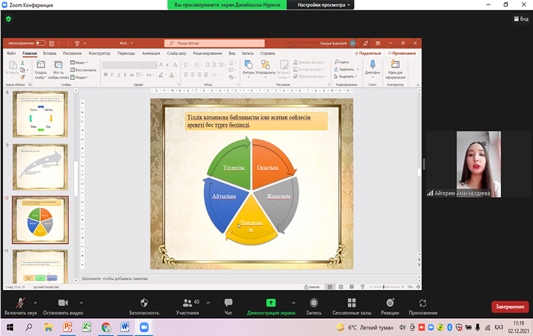Click the green Share Screen icon
This screenshot has height=336, width=533.
pos(271,303)
